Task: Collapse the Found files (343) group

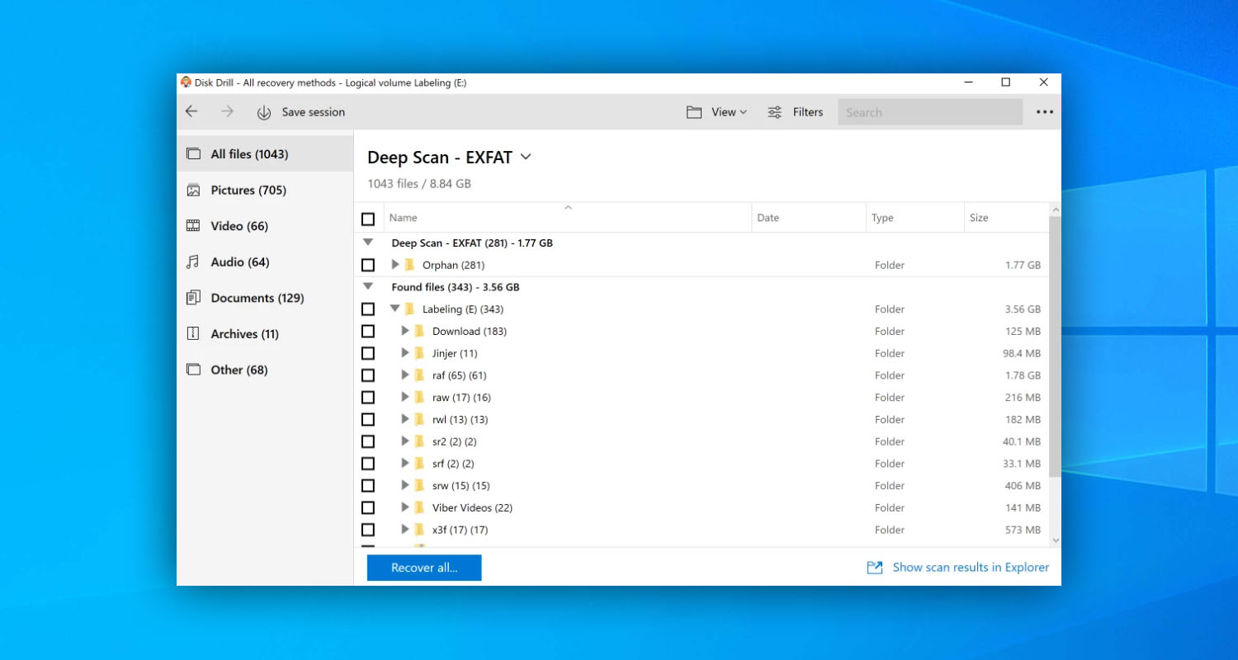Action: point(368,286)
